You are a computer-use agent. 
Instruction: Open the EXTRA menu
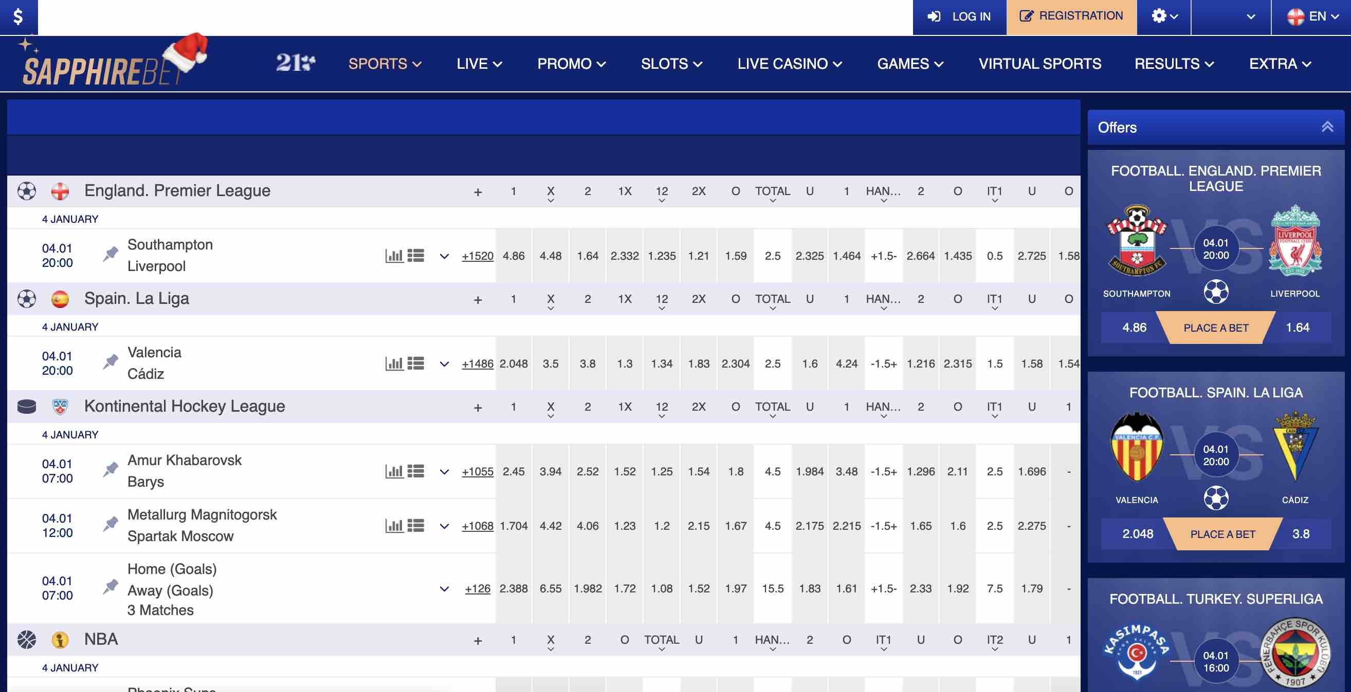(1280, 64)
